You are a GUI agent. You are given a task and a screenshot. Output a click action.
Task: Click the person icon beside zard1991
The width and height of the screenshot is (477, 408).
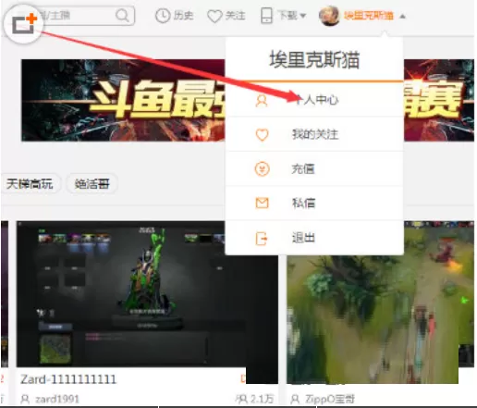tap(25, 400)
